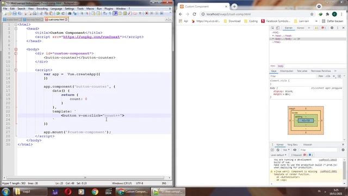
Task: Bookmark this page with the star icon
Action: click(312, 14)
